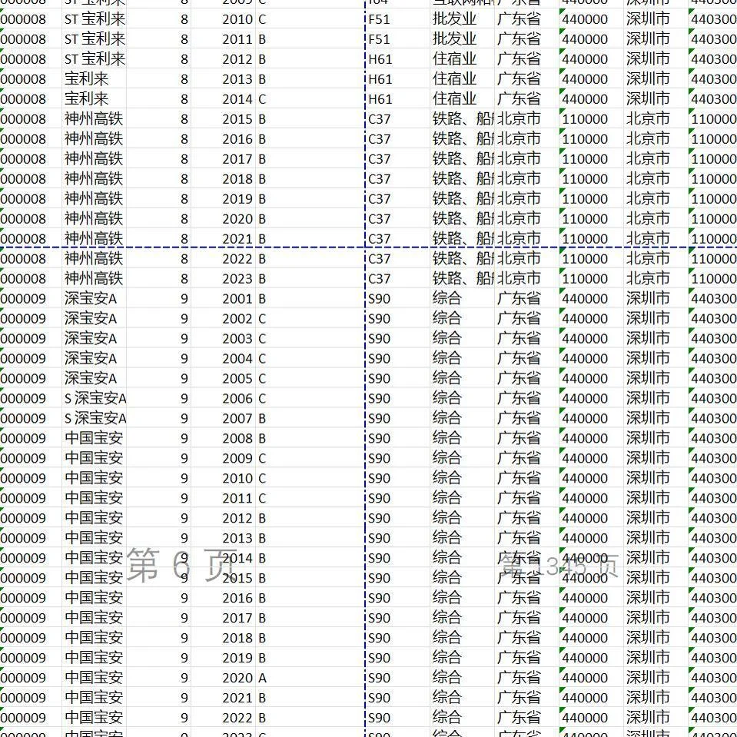Select the 110000 city code in 神州高铁 2022 row
The image size is (737, 737).
[x=712, y=259]
